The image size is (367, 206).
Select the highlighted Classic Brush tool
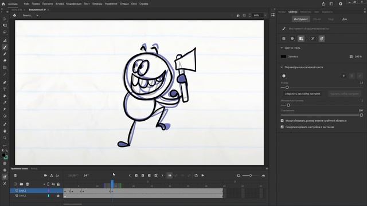[5, 47]
